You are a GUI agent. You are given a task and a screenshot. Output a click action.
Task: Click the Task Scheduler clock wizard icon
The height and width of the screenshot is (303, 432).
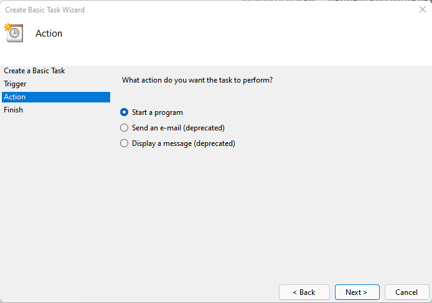point(13,33)
